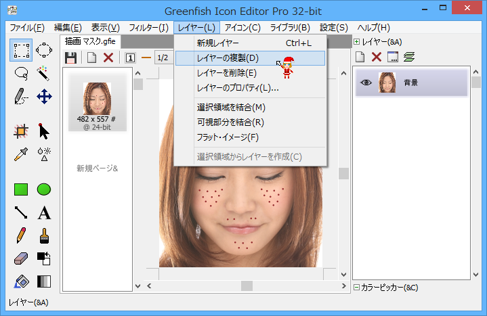Select the green ellipse shape tool
Viewport: 487px width, 316px height.
pos(44,189)
